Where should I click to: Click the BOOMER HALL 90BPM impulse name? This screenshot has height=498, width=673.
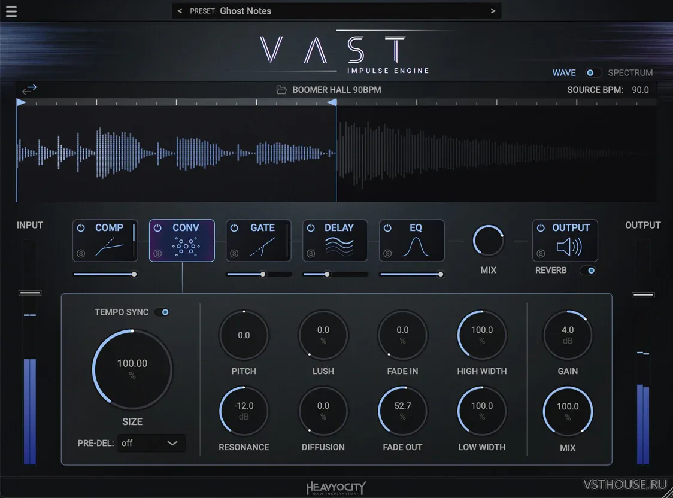(x=336, y=90)
